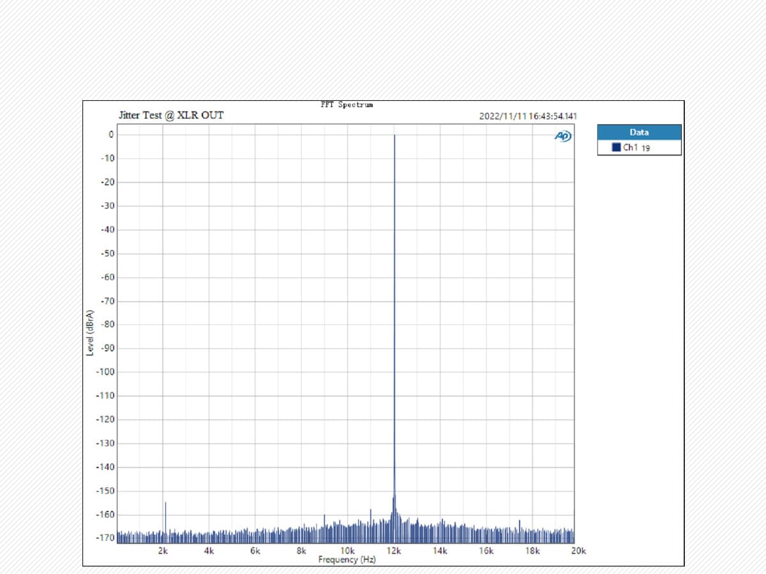Click the "-50" level tick label
The width and height of the screenshot is (766, 574).
[107, 253]
